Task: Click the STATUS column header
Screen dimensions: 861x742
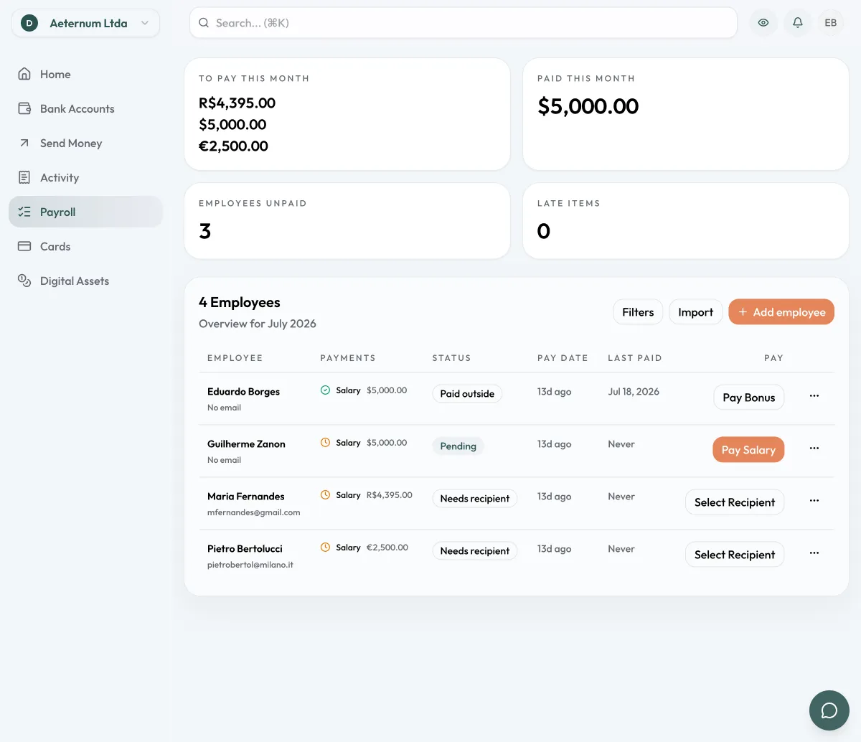Action: pyautogui.click(x=451, y=358)
